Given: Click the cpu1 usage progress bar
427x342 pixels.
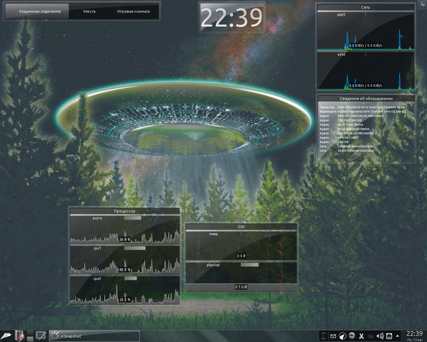Looking at the screenshot, I should point(135,248).
